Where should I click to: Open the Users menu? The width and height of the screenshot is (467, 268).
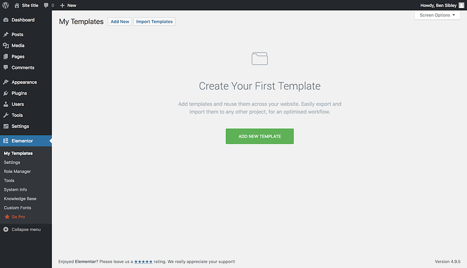[26, 104]
